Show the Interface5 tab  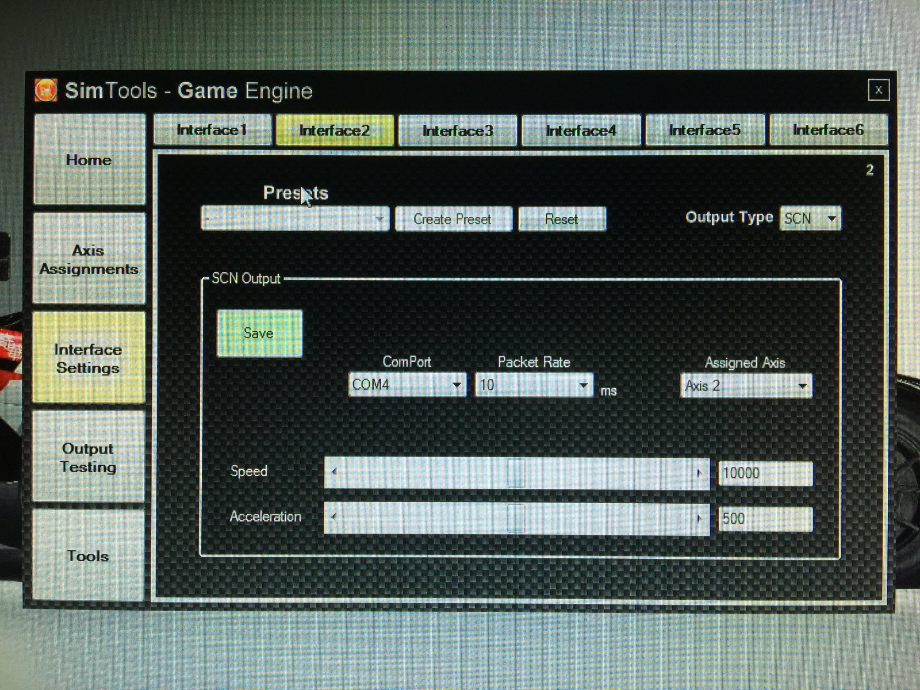[705, 131]
